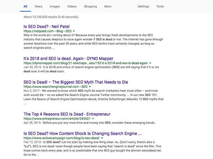This screenshot has width=213, height=159.
Task: Open 'Is SEO Dead? How Content Shock' result
Action: (x=82, y=133)
